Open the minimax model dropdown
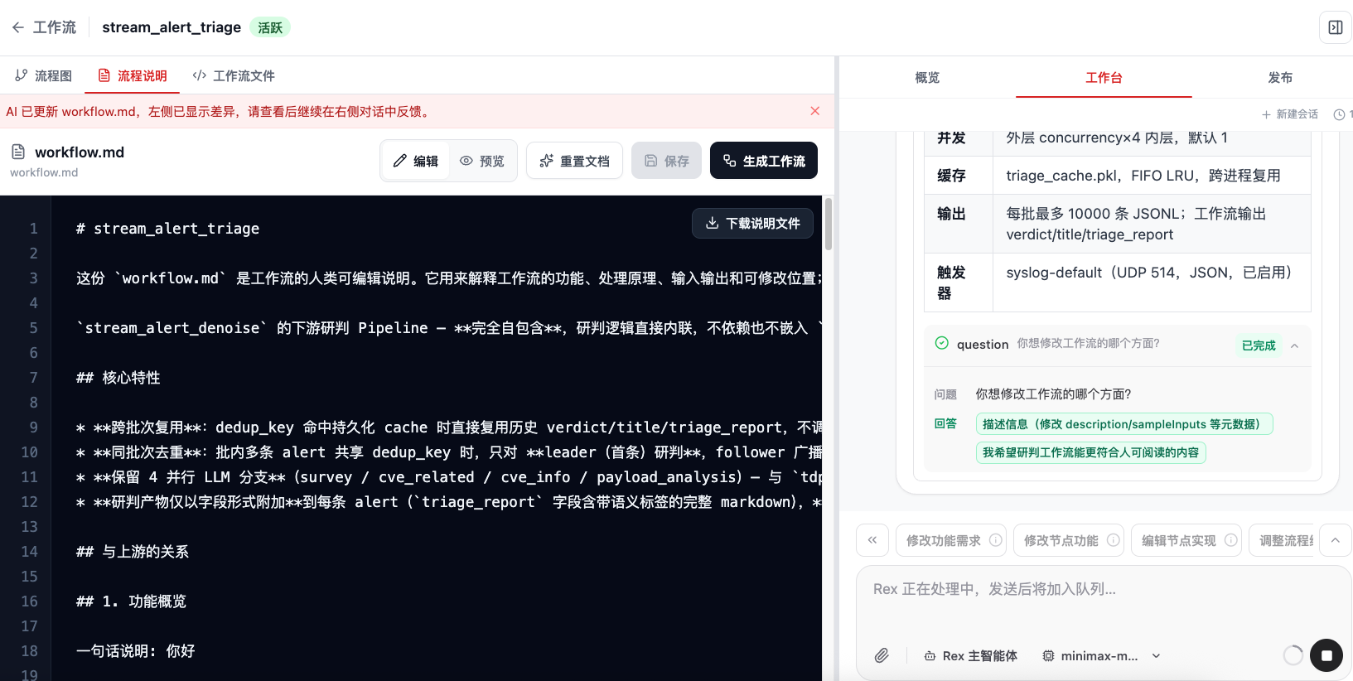Image resolution: width=1353 pixels, height=681 pixels. click(x=1102, y=655)
